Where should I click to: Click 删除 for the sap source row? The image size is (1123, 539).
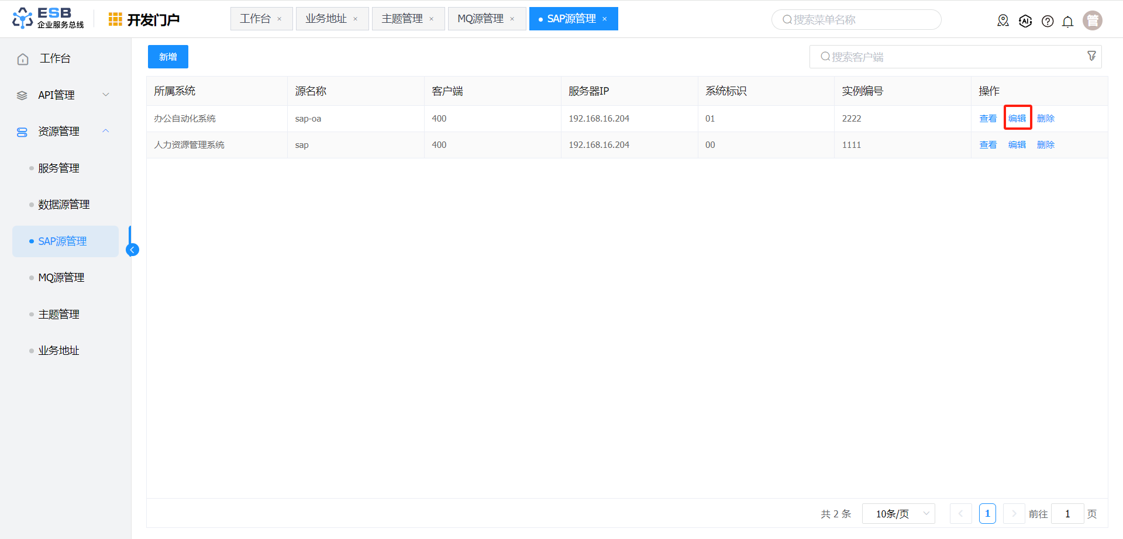click(1045, 144)
